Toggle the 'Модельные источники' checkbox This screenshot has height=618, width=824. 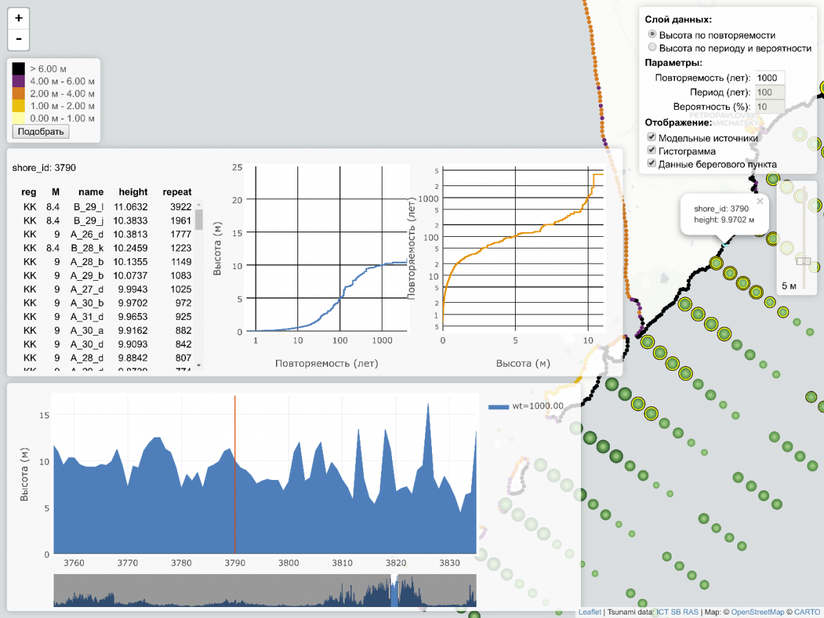pyautogui.click(x=652, y=137)
